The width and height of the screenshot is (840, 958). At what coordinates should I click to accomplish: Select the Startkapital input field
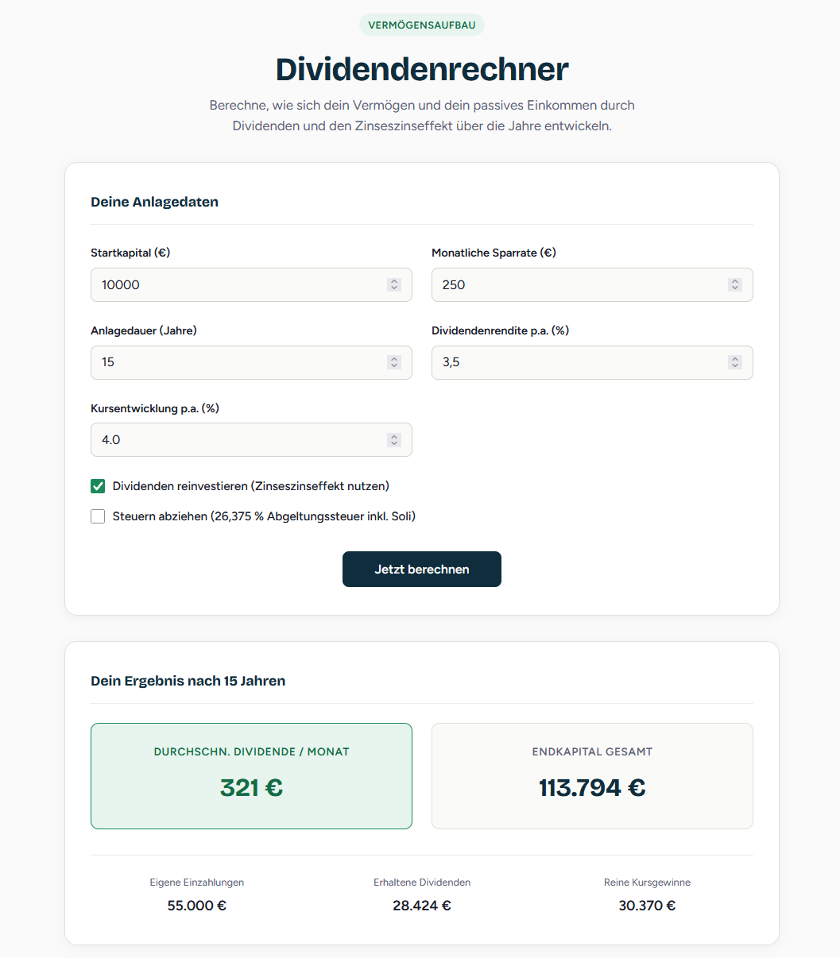click(x=238, y=284)
